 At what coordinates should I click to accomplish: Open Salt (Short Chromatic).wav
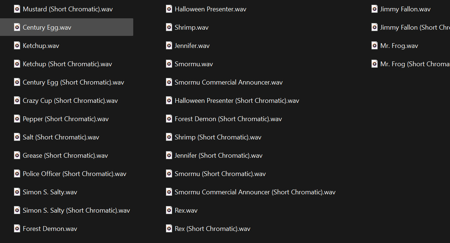(x=61, y=137)
